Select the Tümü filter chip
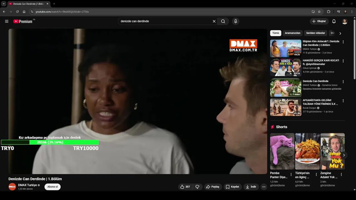The width and height of the screenshot is (356, 200). [x=276, y=33]
